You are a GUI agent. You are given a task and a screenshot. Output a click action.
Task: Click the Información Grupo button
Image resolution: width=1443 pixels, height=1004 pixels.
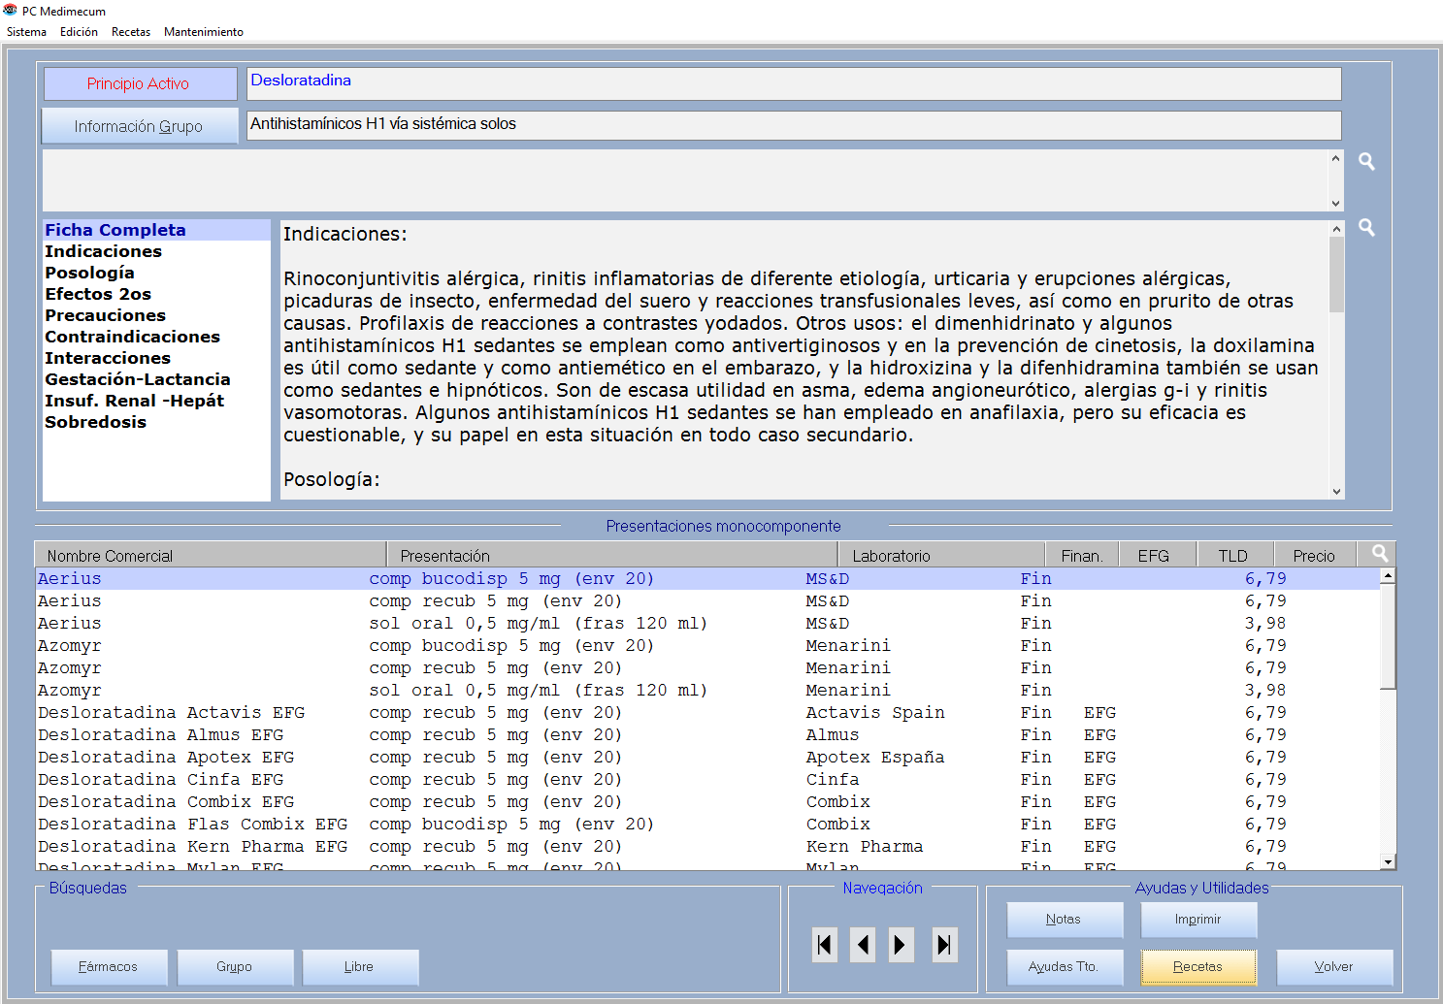[x=140, y=126]
